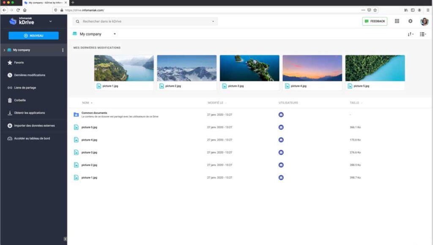Click the NOUVEAU button

(33, 36)
